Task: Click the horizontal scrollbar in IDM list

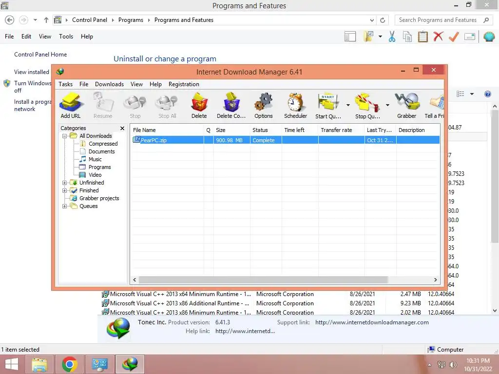Action: coord(263,280)
